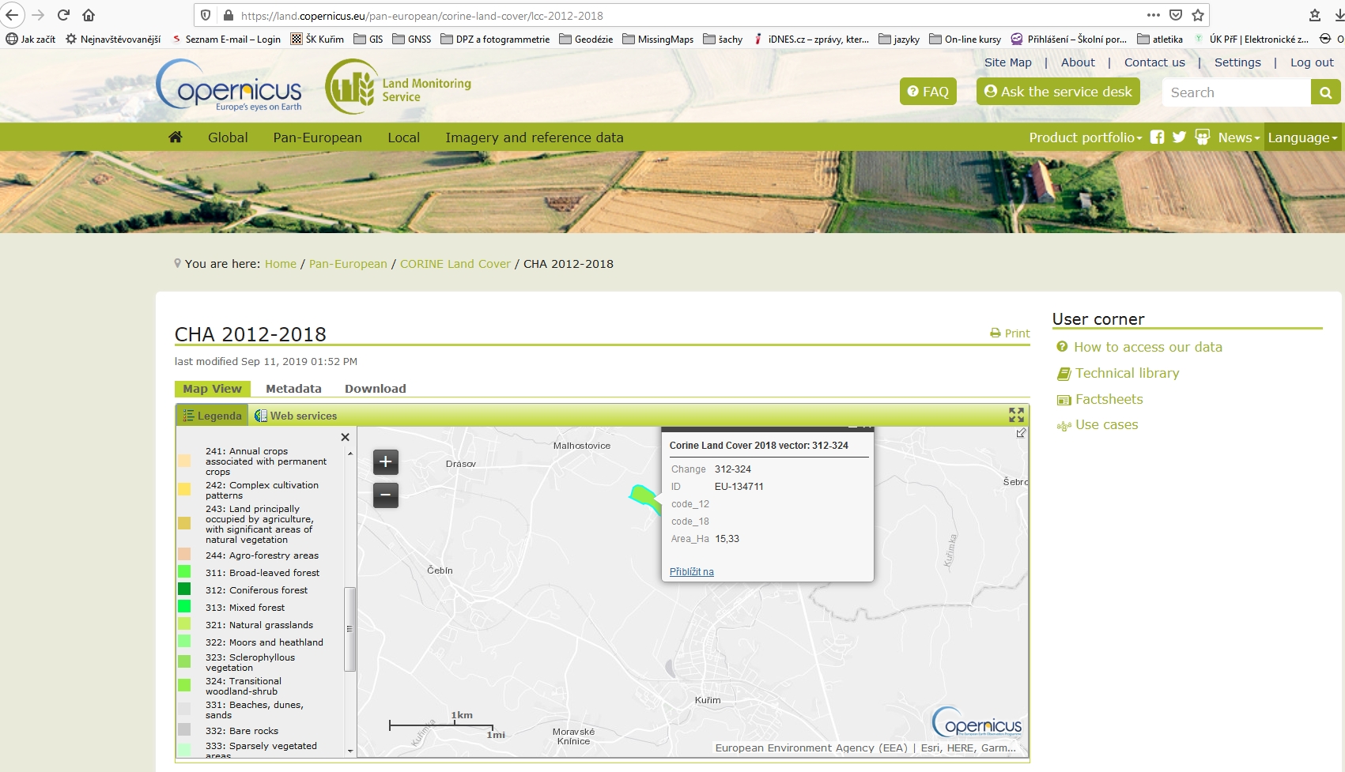Open the bookmarks library toolbar icon
Image resolution: width=1345 pixels, height=772 pixels.
[x=1315, y=15]
